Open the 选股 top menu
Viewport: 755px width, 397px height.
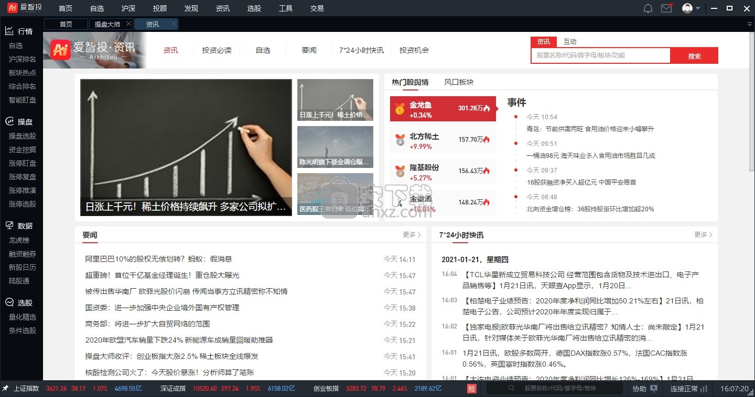tap(254, 8)
